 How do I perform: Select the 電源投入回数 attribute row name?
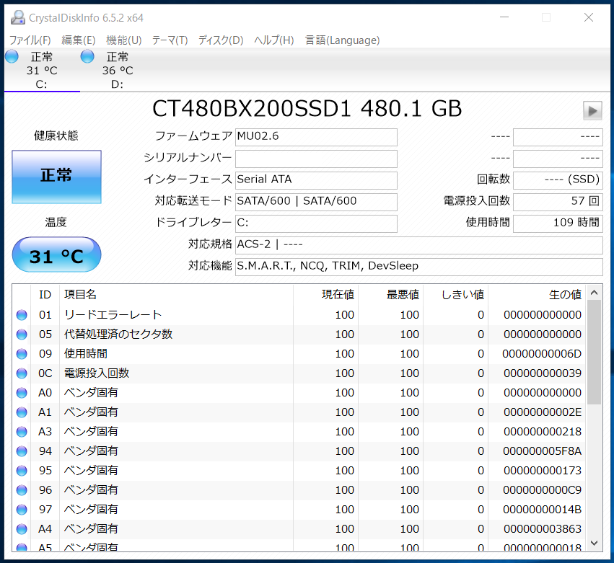pyautogui.click(x=97, y=373)
